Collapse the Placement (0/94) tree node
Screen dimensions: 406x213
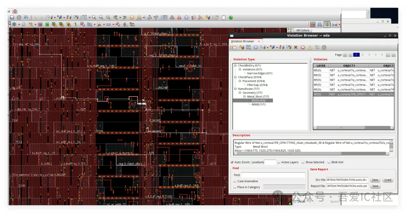(x=240, y=81)
